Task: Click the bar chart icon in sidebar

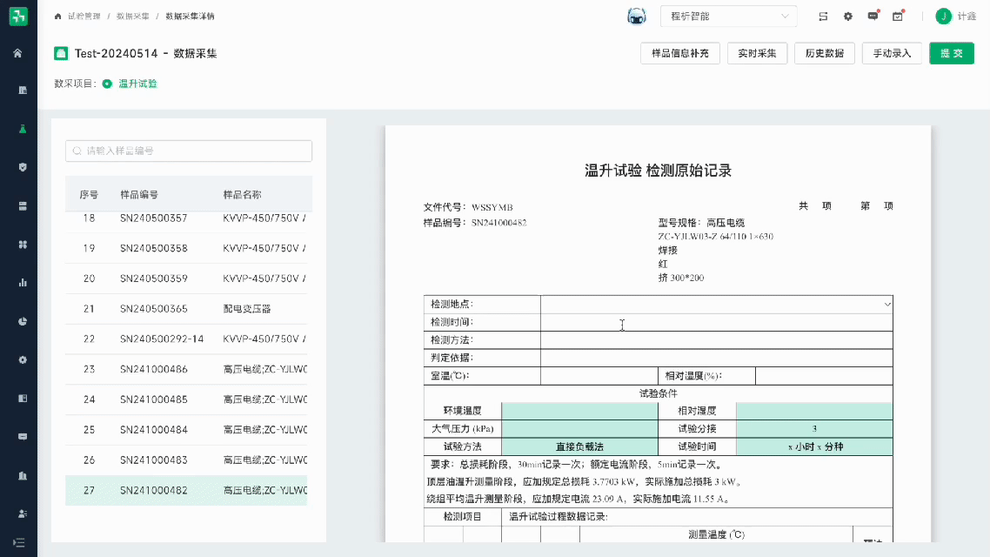Action: pyautogui.click(x=18, y=282)
